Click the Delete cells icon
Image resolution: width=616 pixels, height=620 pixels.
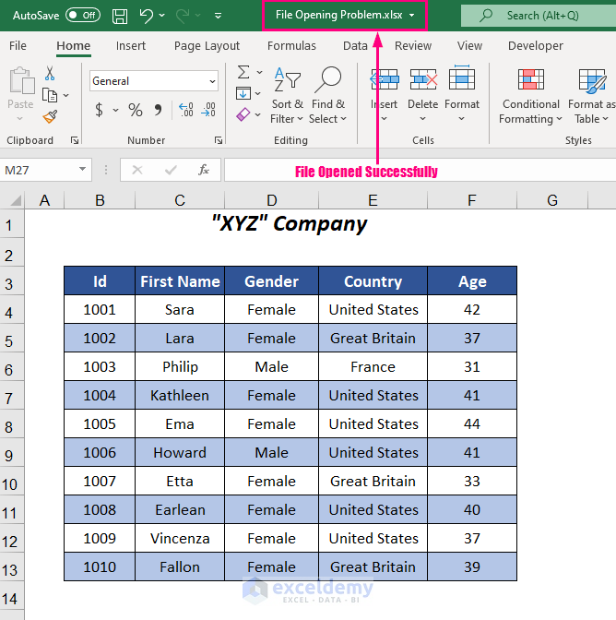422,94
